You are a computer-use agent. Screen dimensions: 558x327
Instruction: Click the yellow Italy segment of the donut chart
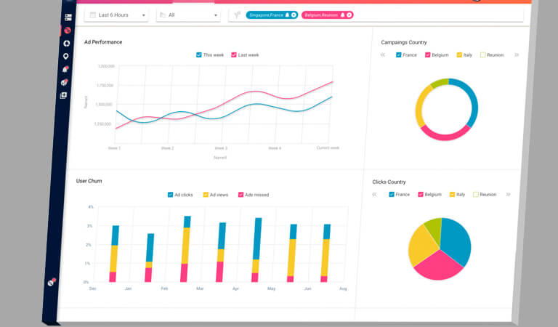(419, 107)
